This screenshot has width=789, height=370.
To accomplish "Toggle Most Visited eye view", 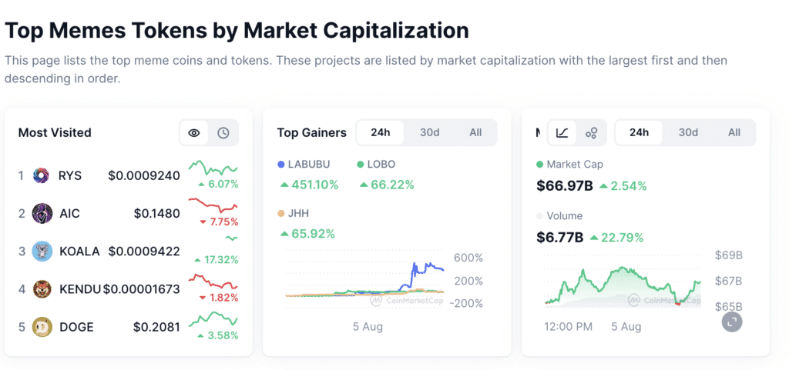I will point(194,132).
